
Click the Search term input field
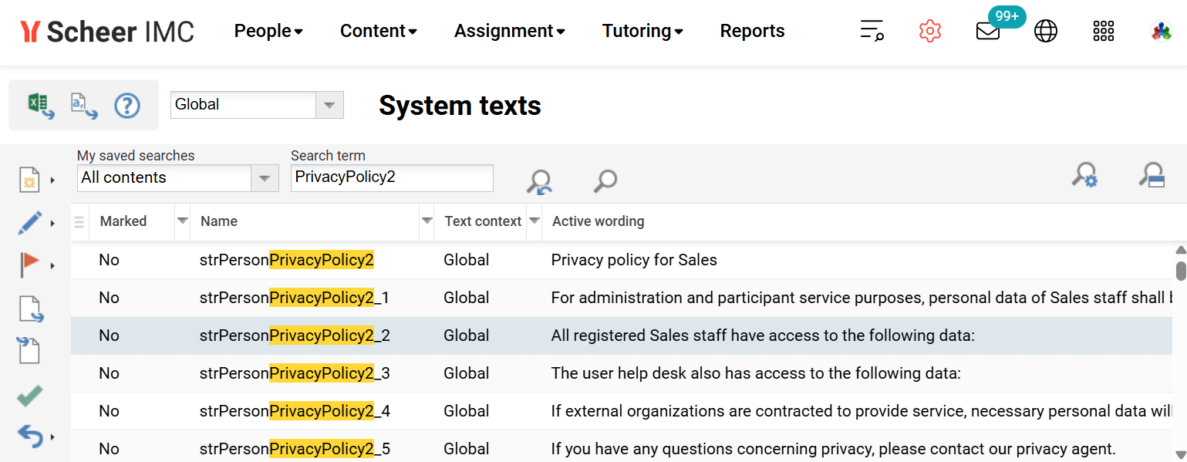[x=391, y=178]
